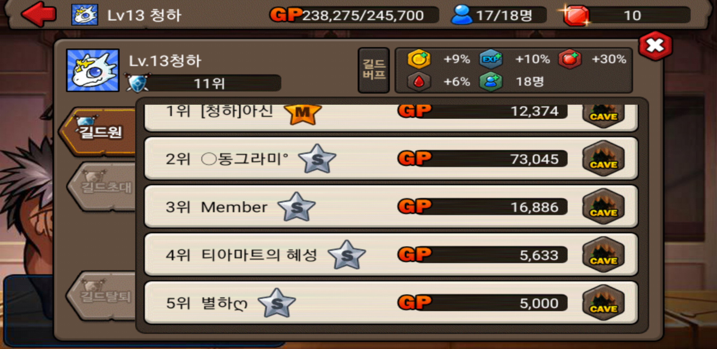
Task: Tap the guild dragon emblem in popup
Action: (x=93, y=70)
